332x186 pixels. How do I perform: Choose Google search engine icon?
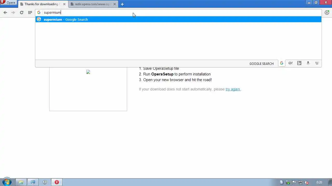(x=282, y=63)
